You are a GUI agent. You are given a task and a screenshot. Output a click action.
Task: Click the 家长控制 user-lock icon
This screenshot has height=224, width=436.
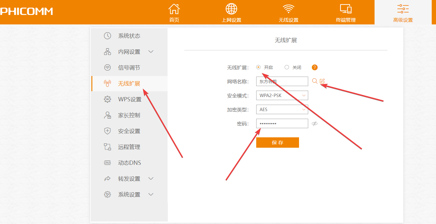(x=107, y=115)
